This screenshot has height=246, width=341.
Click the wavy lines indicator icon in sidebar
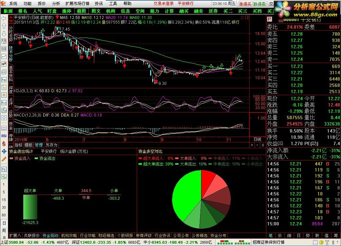pos(4,128)
